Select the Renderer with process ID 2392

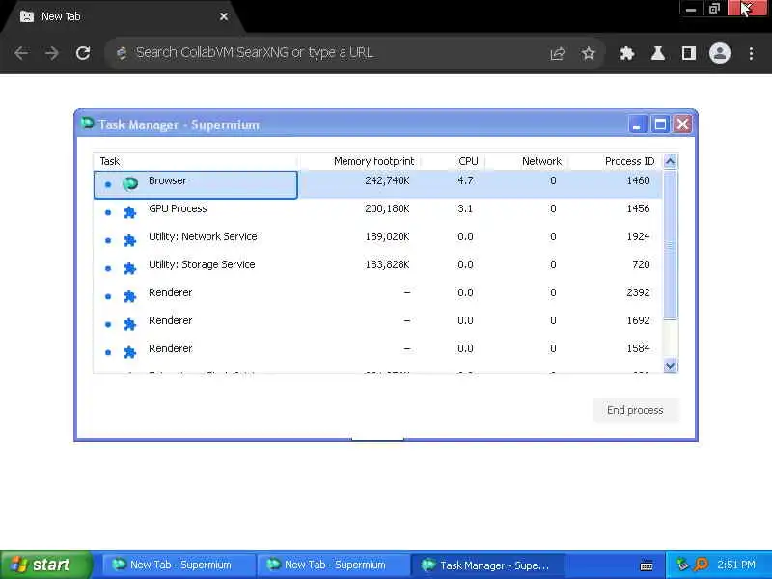[x=377, y=297]
